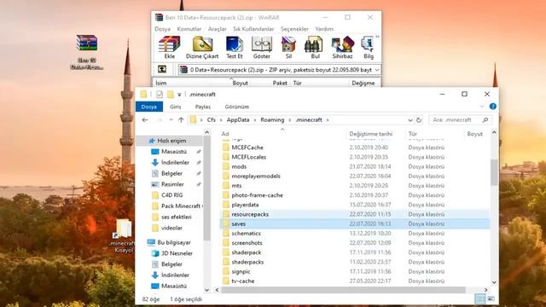Open the Dosya tab in Explorer

149,107
